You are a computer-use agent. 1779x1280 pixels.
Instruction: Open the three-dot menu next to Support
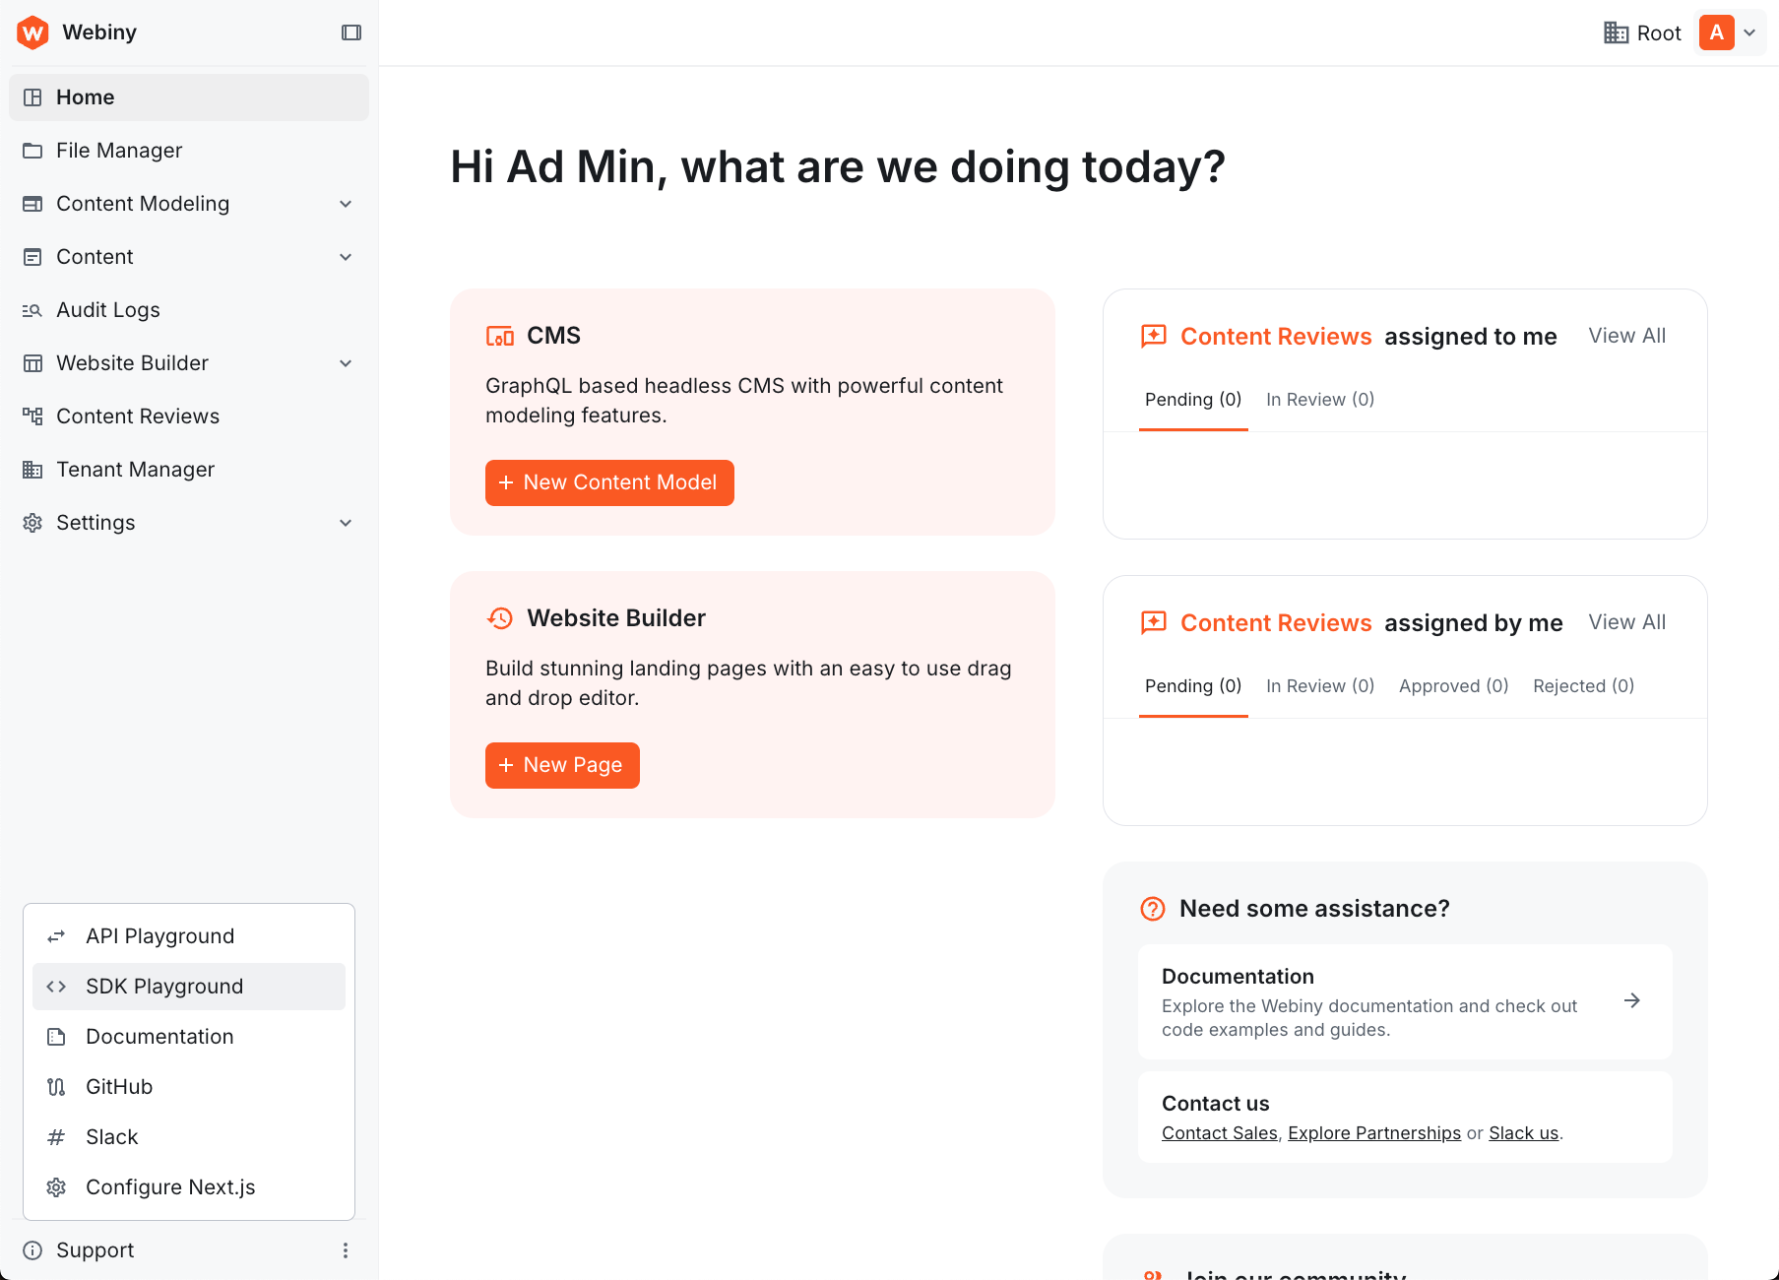point(346,1249)
